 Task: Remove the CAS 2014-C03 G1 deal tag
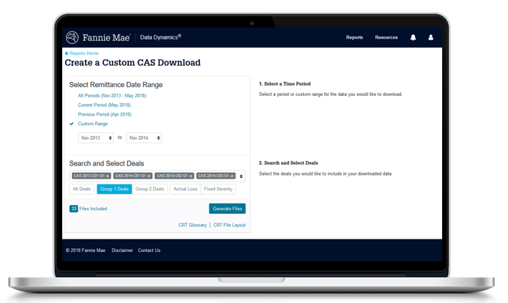click(232, 176)
